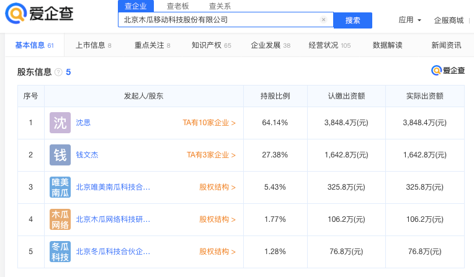The image size is (474, 277).
Task: Click the 发起人/股东 column header
Action: pyautogui.click(x=143, y=96)
